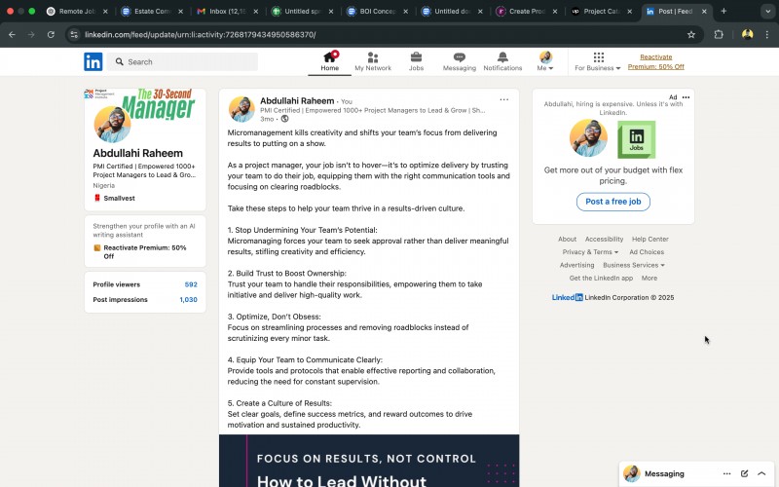The image size is (779, 487).
Task: Expand the For Business grid menu
Action: click(598, 61)
